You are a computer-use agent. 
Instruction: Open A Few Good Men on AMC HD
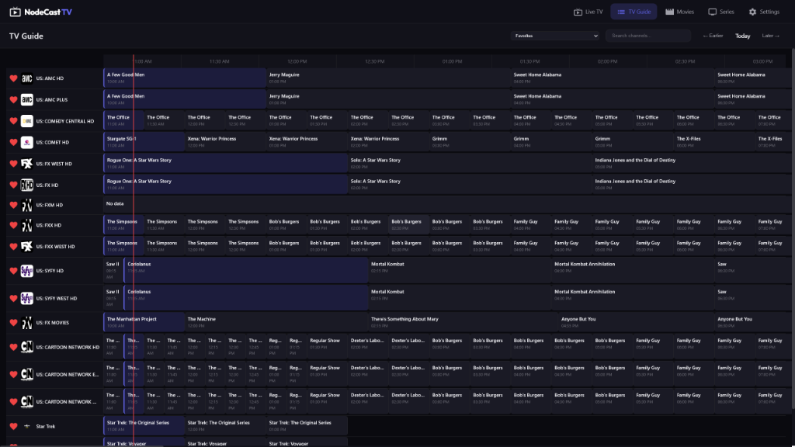point(185,78)
